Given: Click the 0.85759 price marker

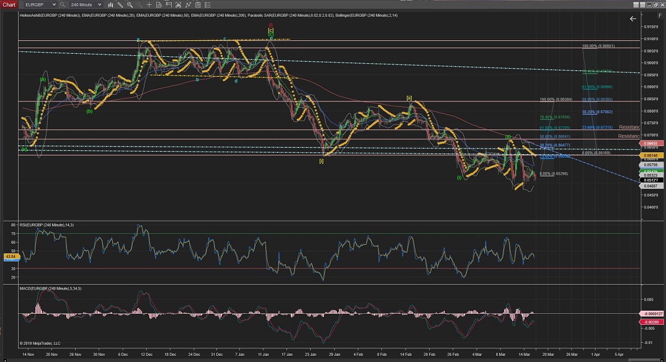Looking at the screenshot, I should [x=651, y=165].
